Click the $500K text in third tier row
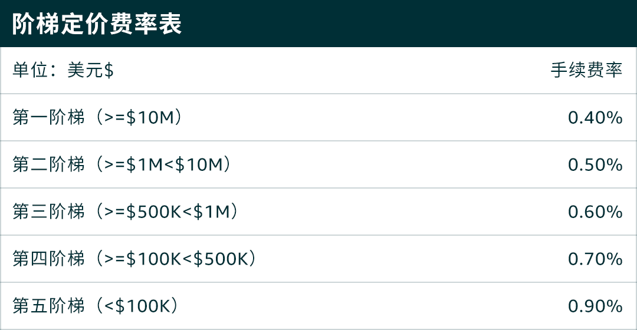637x330 pixels. click(x=153, y=212)
